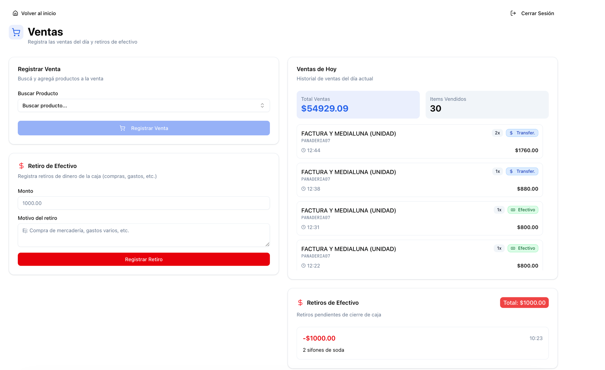Click the clock icon next to 12:44

[x=303, y=150]
